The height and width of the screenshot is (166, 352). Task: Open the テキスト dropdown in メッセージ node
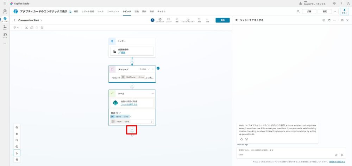point(144,69)
